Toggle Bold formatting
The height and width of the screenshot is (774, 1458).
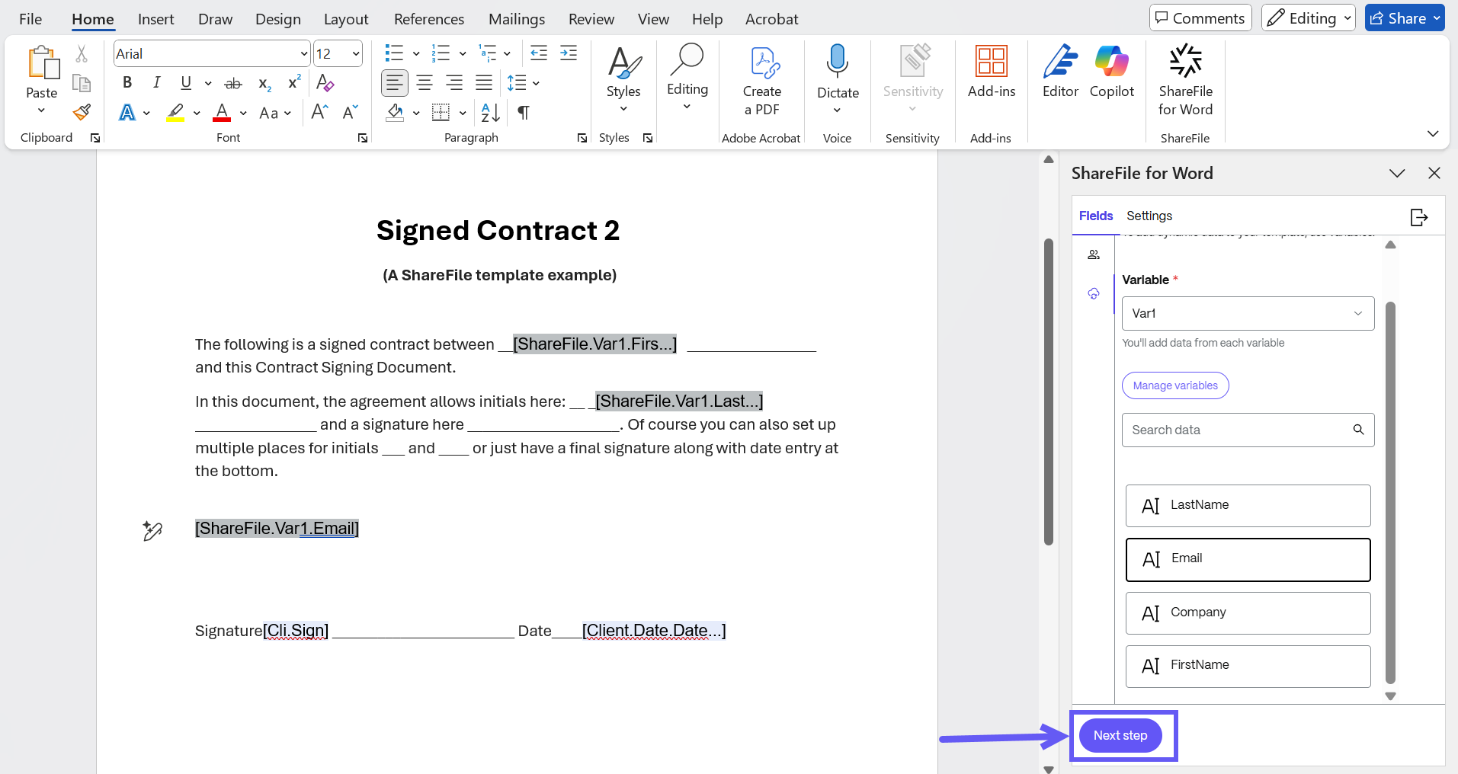coord(127,82)
